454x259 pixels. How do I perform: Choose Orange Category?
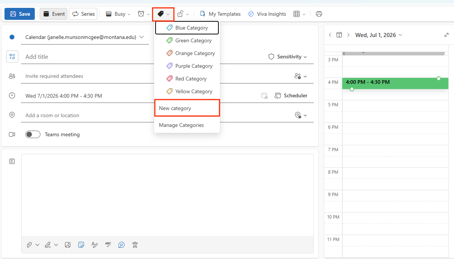[187, 53]
